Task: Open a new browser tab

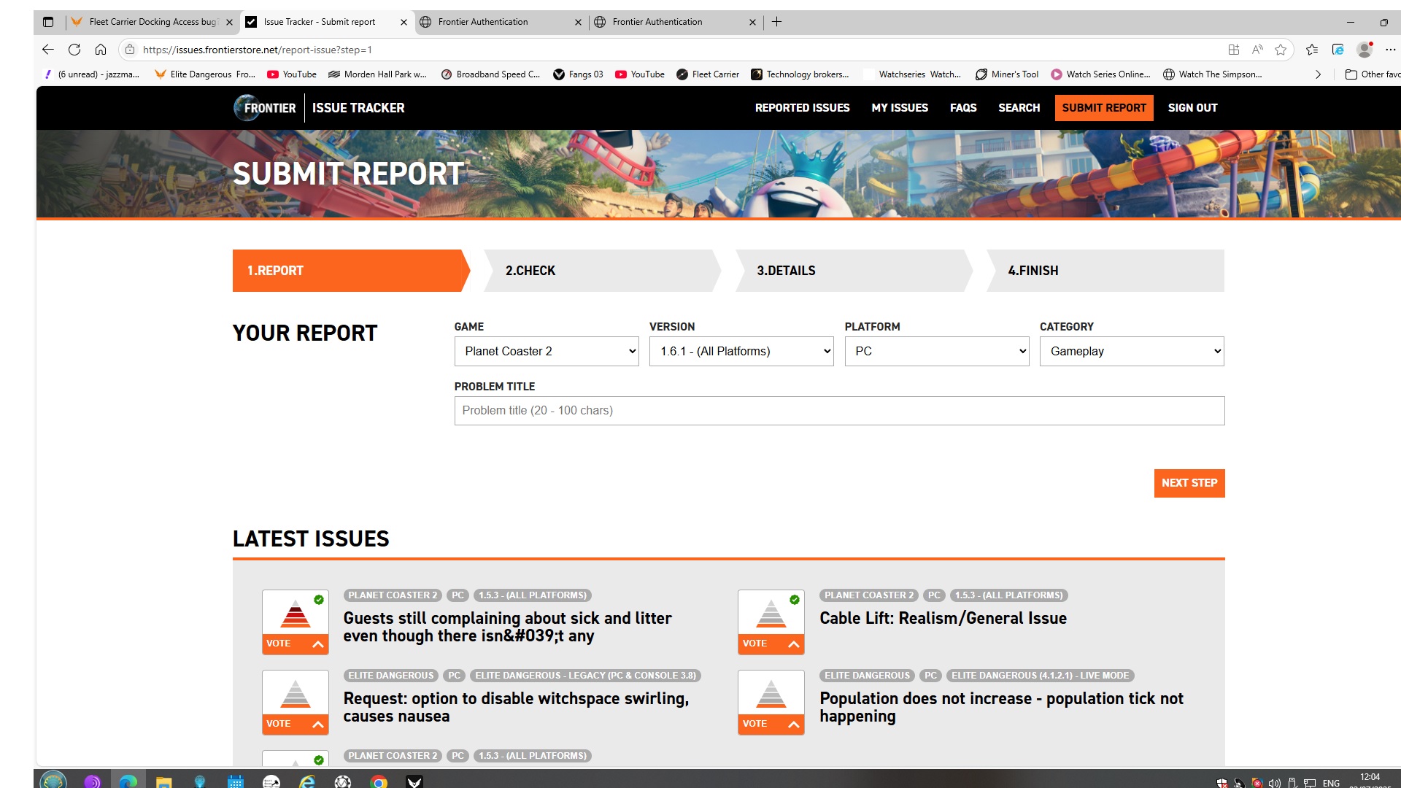Action: 777,22
